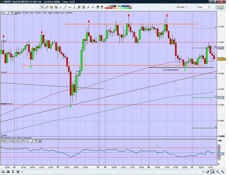229x175 pixels.
Task: Click the printer icon
Action: [x=8, y=172]
